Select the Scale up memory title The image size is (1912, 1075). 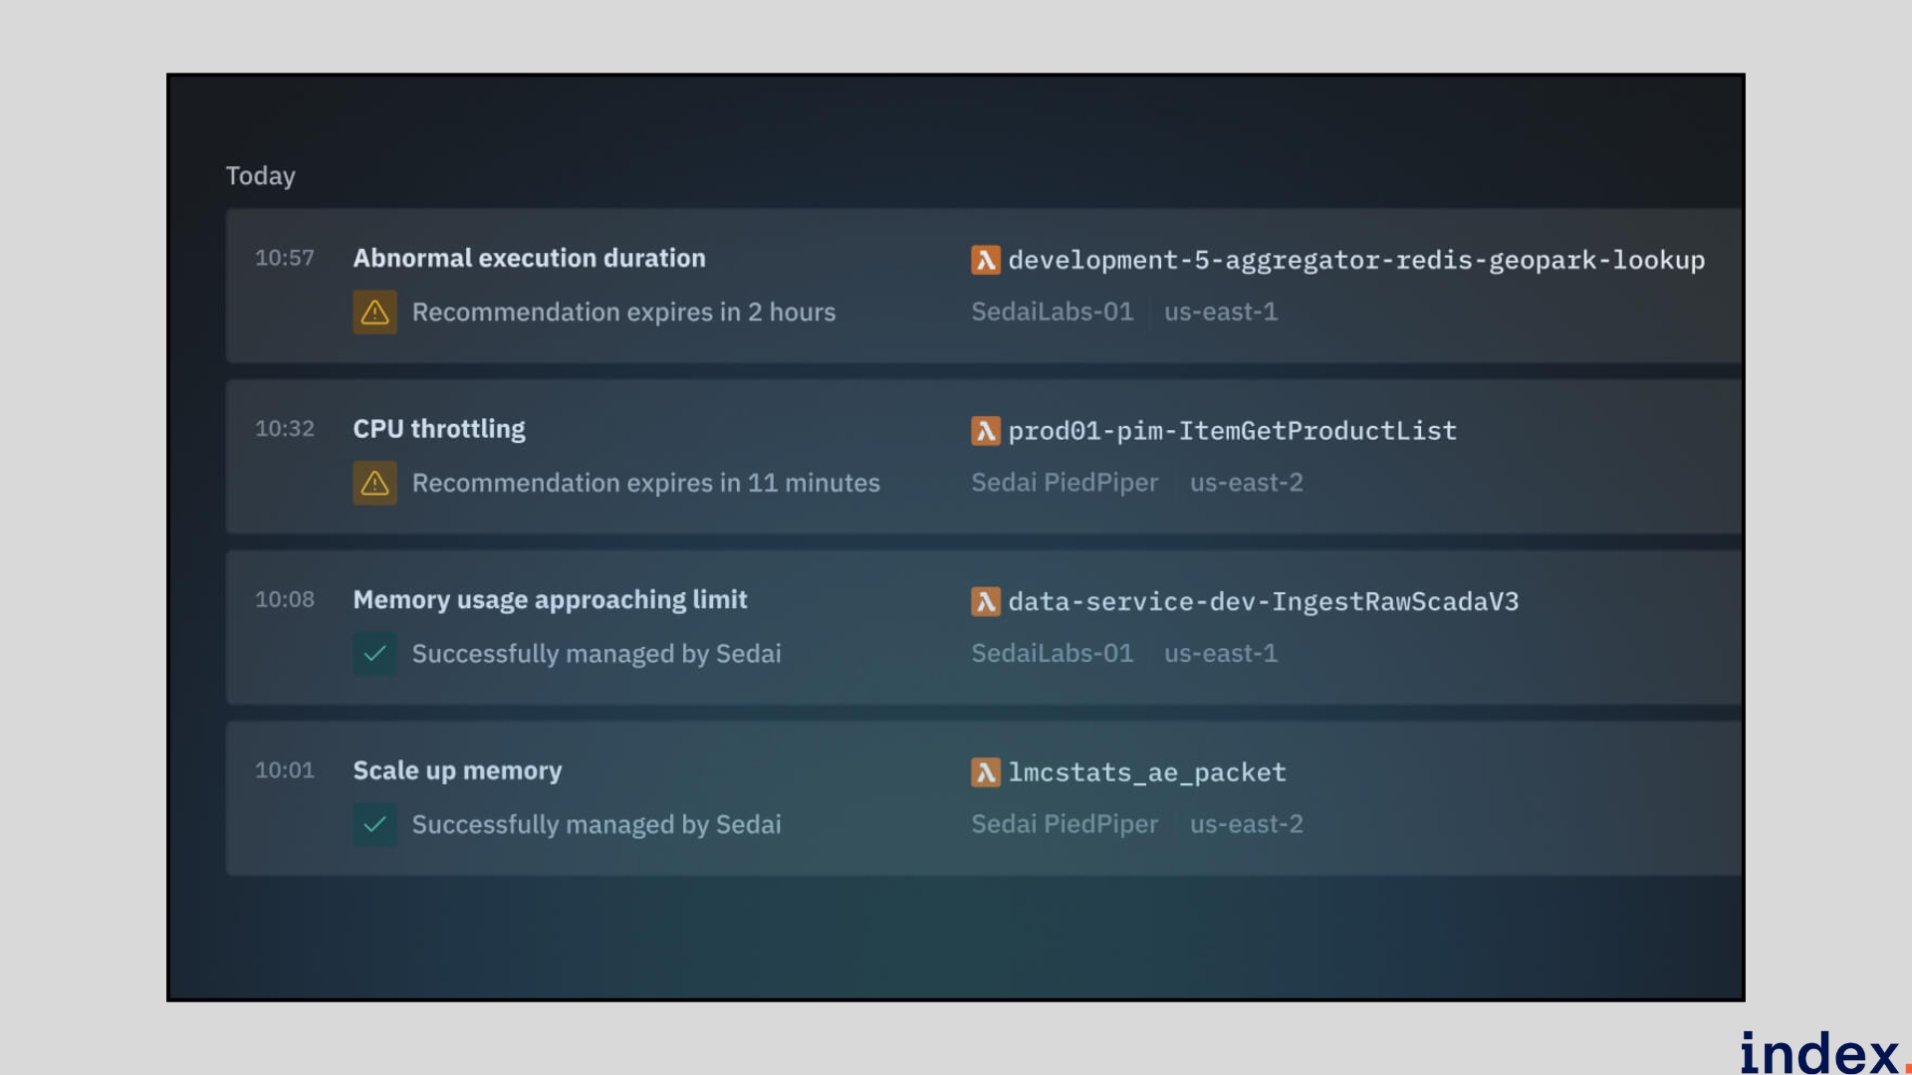pos(457,770)
